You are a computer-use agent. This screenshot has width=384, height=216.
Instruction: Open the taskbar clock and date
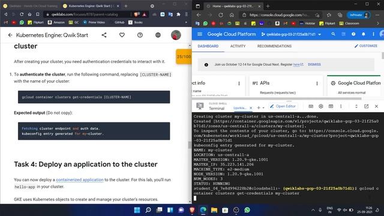point(365,210)
